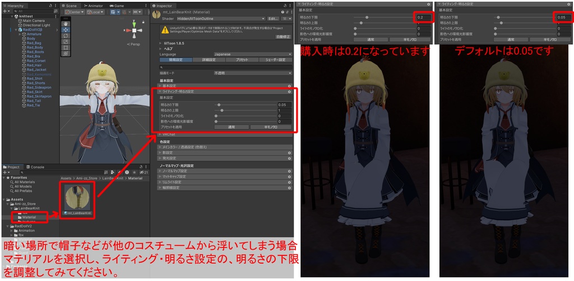Expand the Armature object in Hierarchy
This screenshot has height=281, width=574.
[20, 34]
